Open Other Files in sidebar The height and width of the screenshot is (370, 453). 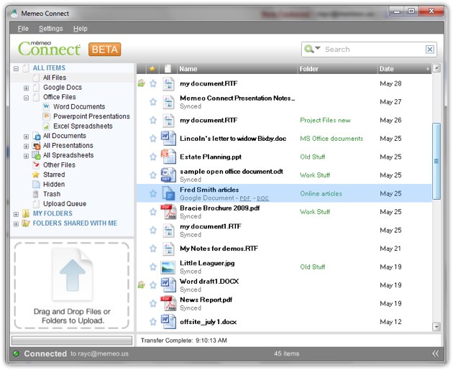[x=59, y=165]
